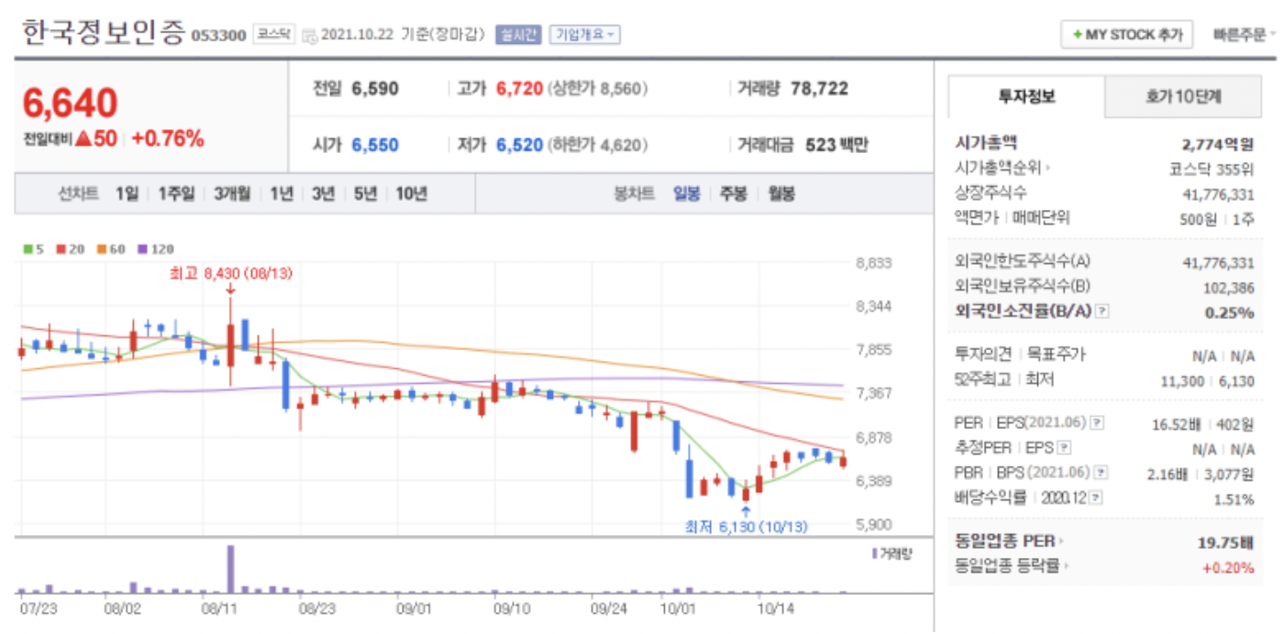Click the 코스닥 market badge
1284x634 pixels.
coord(273,35)
